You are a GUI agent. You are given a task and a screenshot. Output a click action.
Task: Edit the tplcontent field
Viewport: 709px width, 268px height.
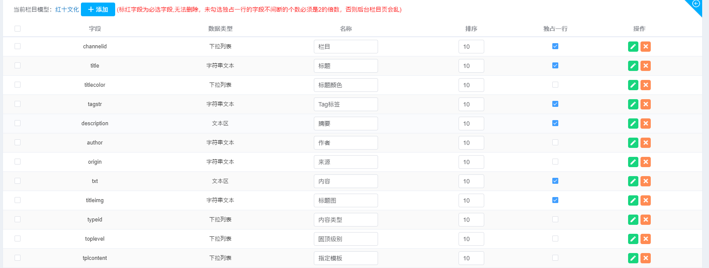coord(633,258)
